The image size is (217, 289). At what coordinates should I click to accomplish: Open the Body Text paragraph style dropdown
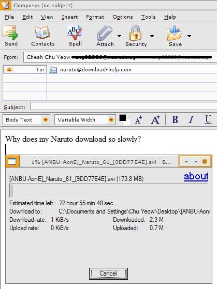(46, 120)
